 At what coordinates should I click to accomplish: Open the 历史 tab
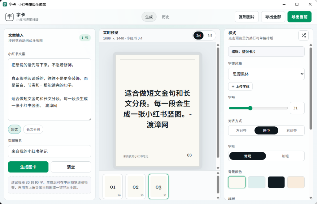coord(165,17)
